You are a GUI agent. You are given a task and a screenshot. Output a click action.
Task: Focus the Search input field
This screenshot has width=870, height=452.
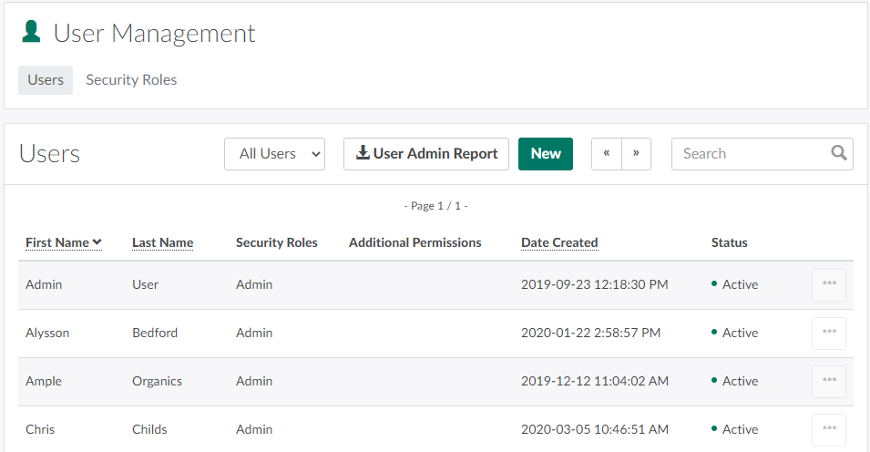click(749, 154)
